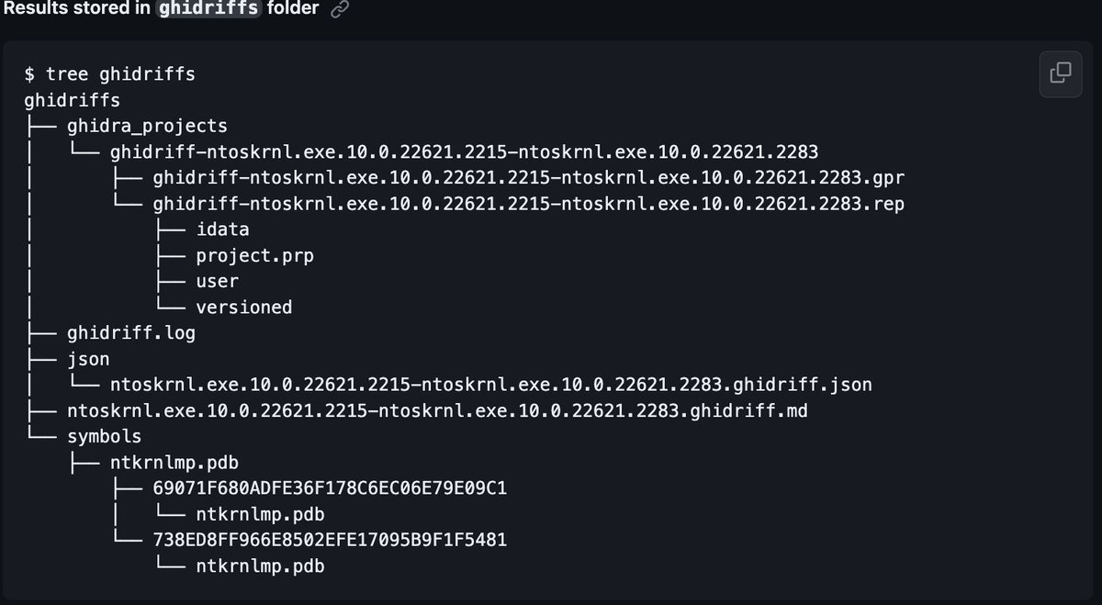The height and width of the screenshot is (605, 1102).
Task: Click the .gpr project file line
Action: [x=529, y=177]
